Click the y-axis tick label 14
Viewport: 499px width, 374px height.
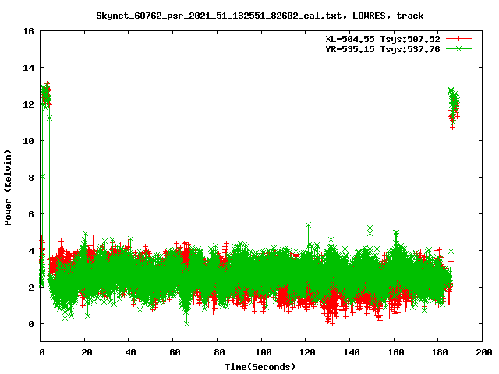pyautogui.click(x=28, y=68)
